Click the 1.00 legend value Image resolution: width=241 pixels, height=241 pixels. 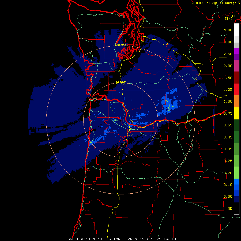pyautogui.click(x=228, y=101)
